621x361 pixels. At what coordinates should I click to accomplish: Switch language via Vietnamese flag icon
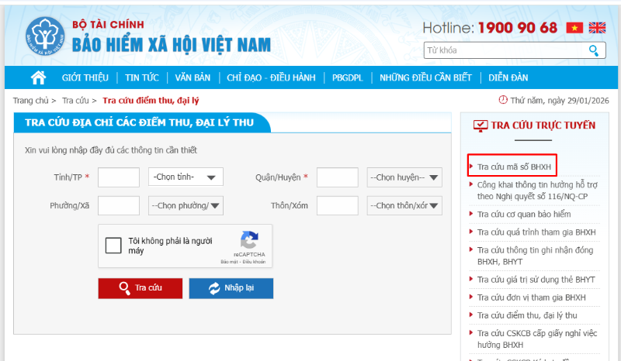[574, 28]
